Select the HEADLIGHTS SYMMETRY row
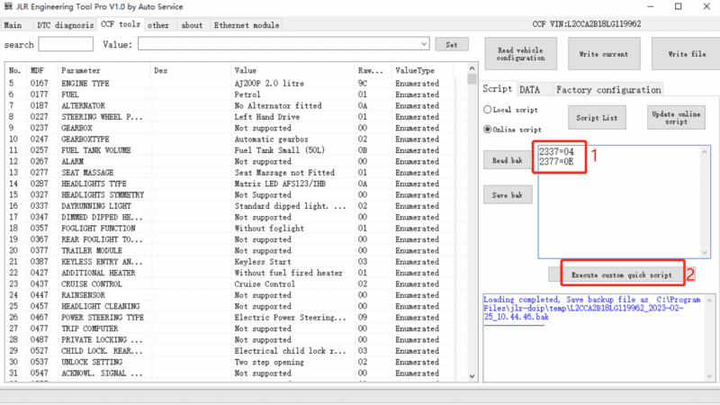Image resolution: width=720 pixels, height=405 pixels. (229, 194)
